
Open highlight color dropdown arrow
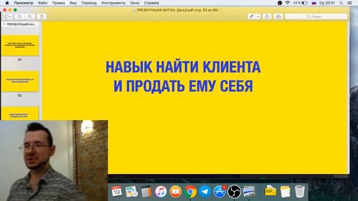[258, 16]
